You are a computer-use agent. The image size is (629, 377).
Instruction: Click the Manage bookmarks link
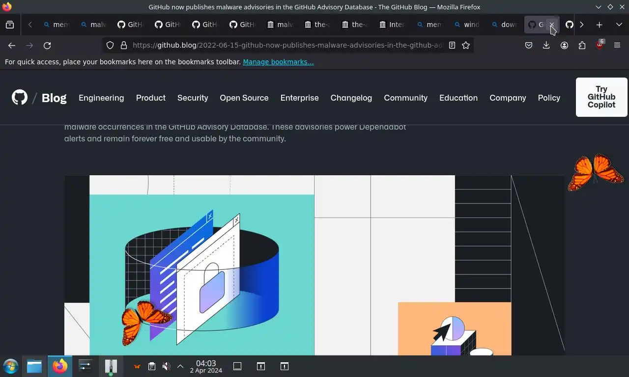coord(278,62)
